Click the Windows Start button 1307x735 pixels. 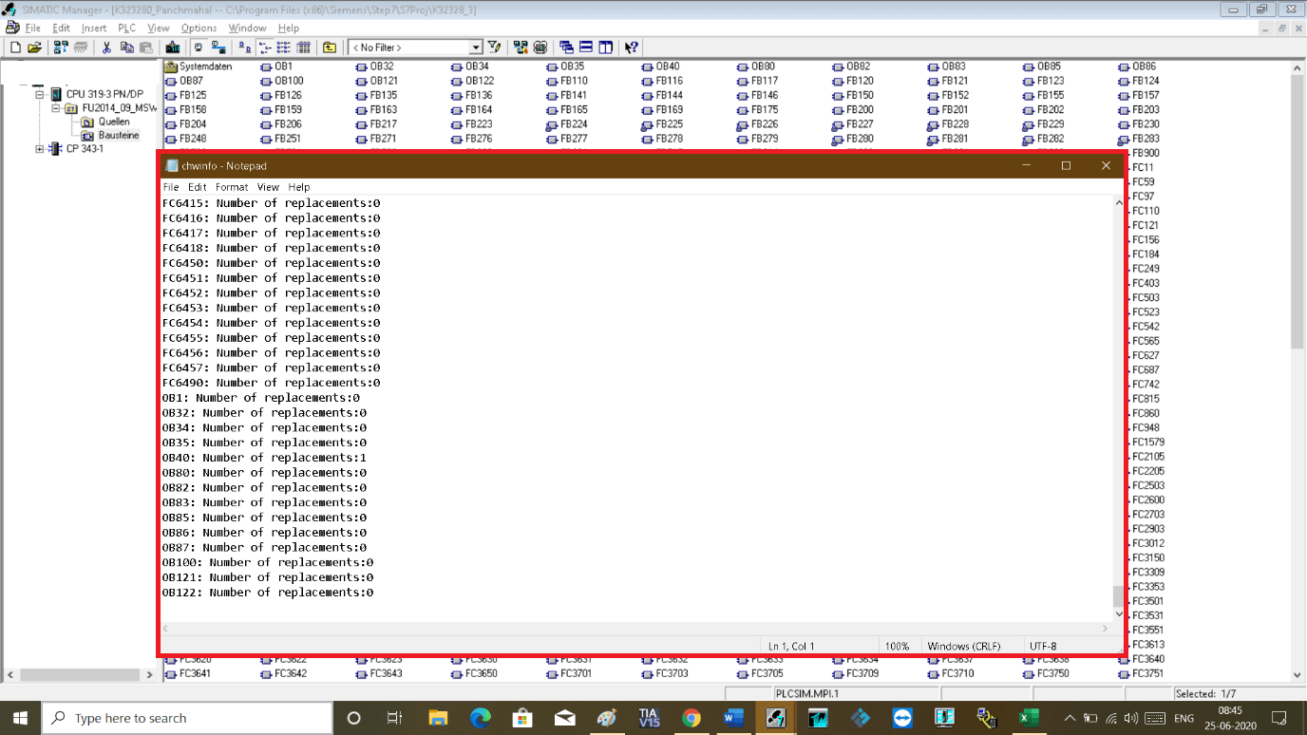(20, 718)
